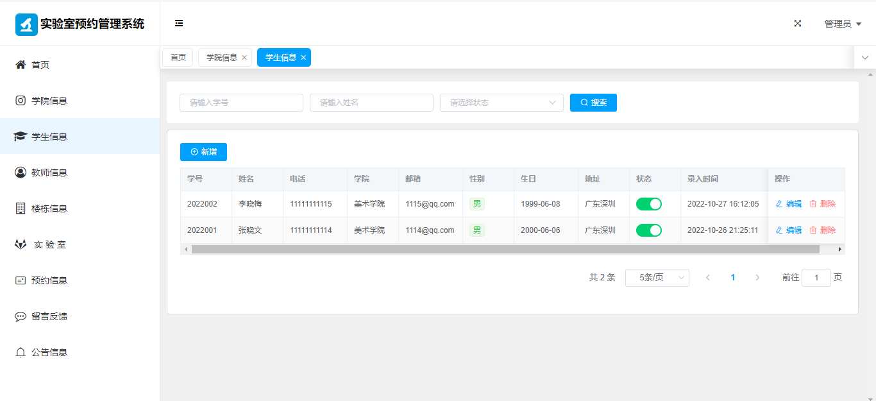This screenshot has width=876, height=401.
Task: Toggle fullscreen with the expand icon
Action: [798, 24]
